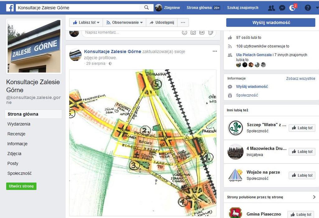Add a sticker via sticker icon
Screen dimensions: 319x218
[x=211, y=32]
